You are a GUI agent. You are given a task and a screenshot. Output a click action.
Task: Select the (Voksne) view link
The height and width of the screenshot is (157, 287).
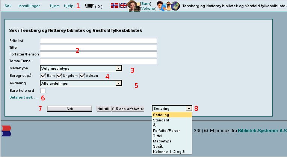(x=148, y=8)
